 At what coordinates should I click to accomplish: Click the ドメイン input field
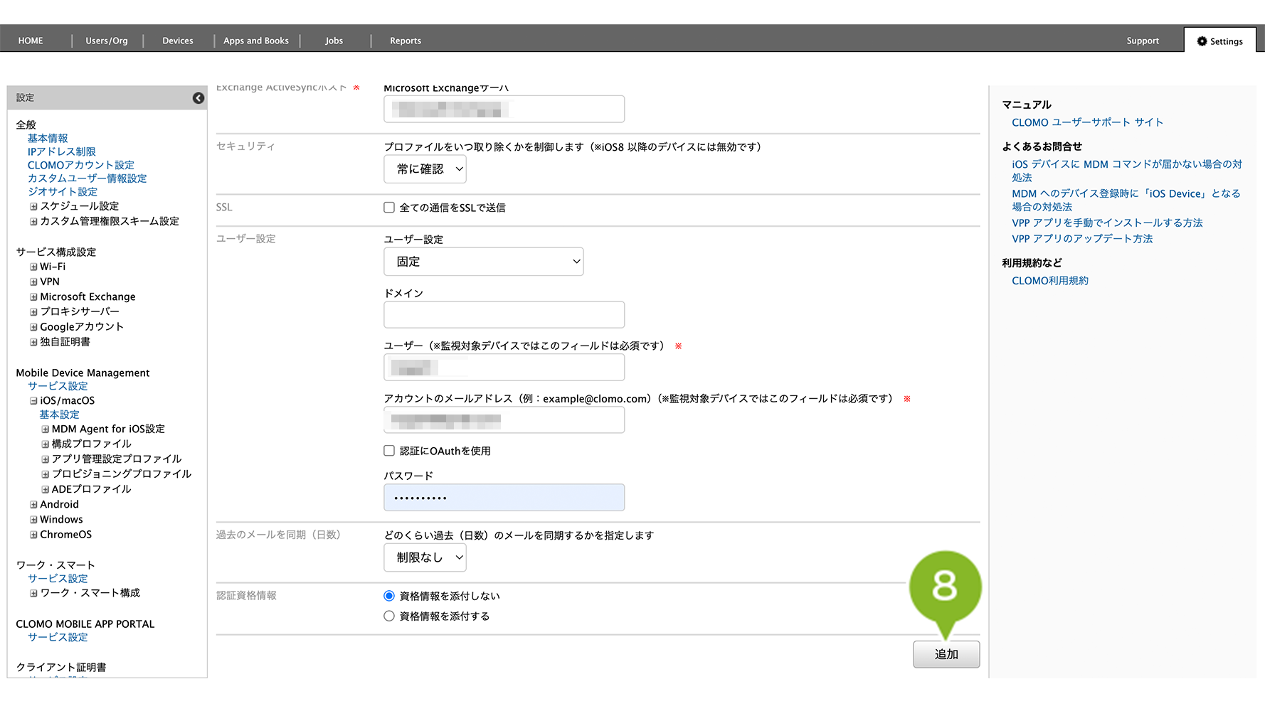pyautogui.click(x=504, y=315)
